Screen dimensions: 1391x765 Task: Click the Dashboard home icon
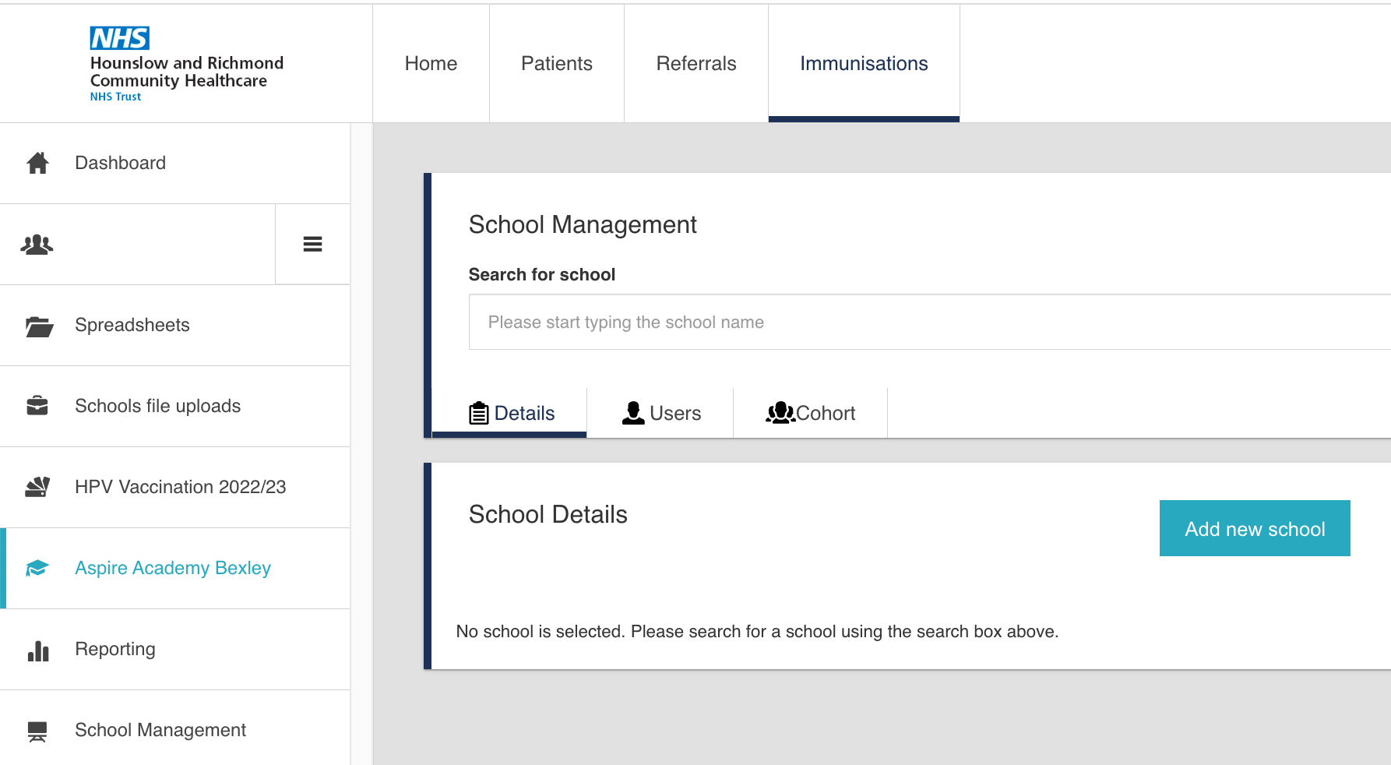[37, 163]
